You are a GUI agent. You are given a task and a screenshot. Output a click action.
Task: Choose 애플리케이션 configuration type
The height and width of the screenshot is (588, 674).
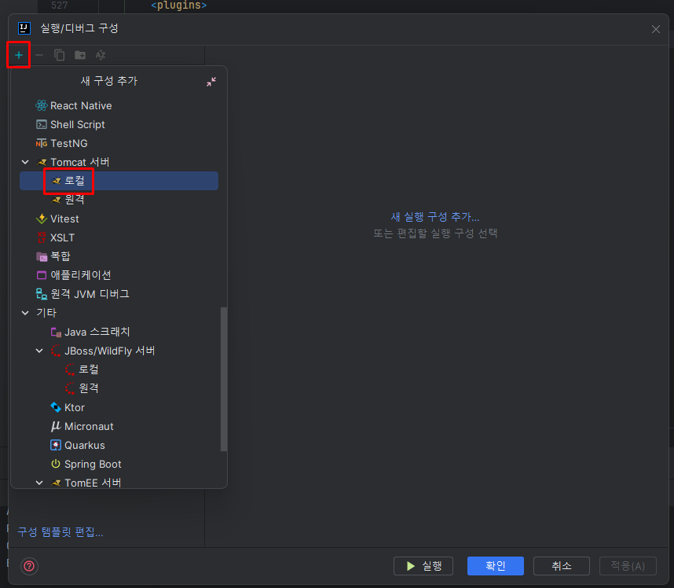[81, 275]
